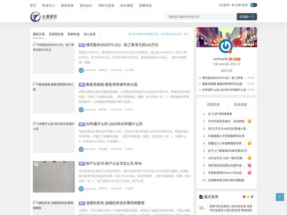Click the red dot in 最近发表 header
The width and height of the screenshot is (287, 215).
point(244,197)
